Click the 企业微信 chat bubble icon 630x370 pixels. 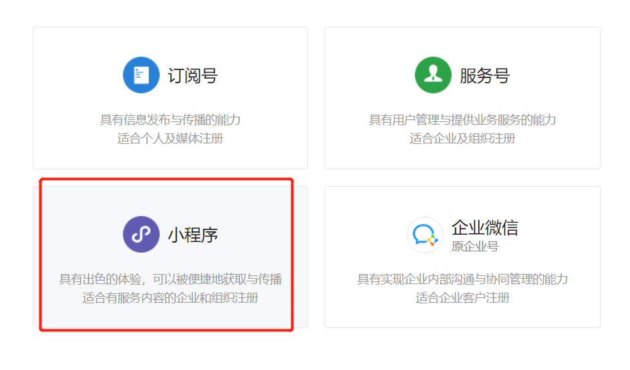[x=425, y=235]
